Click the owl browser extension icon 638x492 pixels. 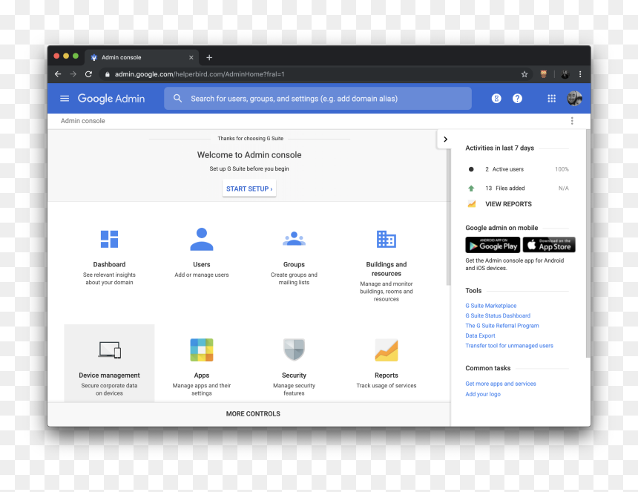543,74
